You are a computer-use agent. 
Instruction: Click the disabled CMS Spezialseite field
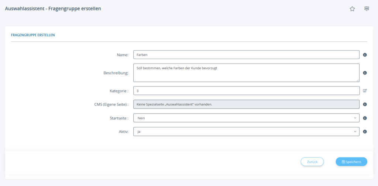coord(246,104)
